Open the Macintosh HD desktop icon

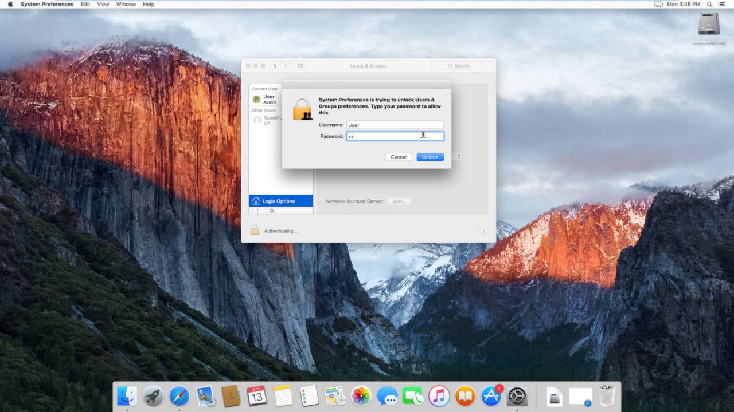click(709, 28)
